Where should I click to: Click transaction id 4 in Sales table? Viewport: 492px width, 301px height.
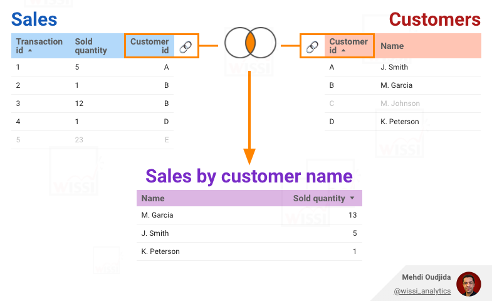18,122
